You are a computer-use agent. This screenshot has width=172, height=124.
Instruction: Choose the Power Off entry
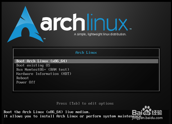(26, 82)
